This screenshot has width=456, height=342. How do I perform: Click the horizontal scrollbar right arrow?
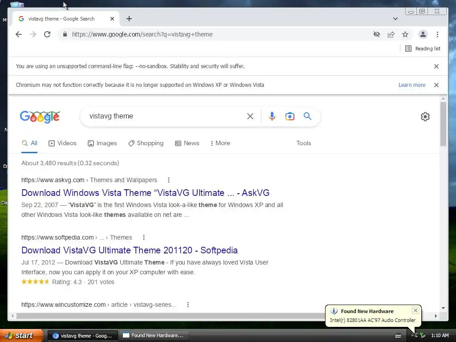[x=436, y=316]
